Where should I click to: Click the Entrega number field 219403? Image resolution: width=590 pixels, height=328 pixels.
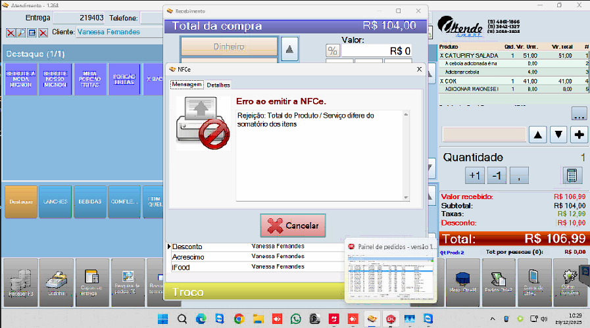coord(79,18)
